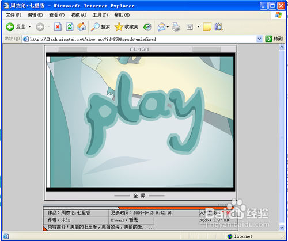The height and width of the screenshot is (241, 288).
Task: Click the Windows flag logo
Action: click(279, 15)
